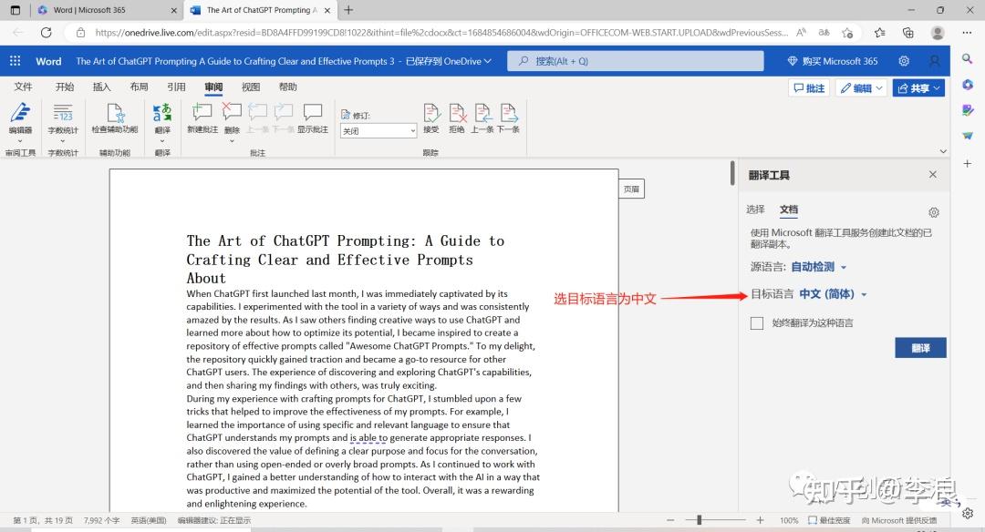Click the browser address bar
The image size is (985, 532).
[x=441, y=33]
